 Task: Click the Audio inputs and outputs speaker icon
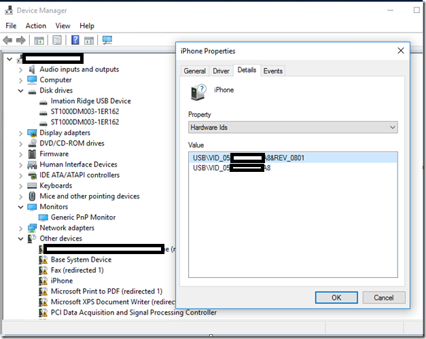pyautogui.click(x=32, y=69)
